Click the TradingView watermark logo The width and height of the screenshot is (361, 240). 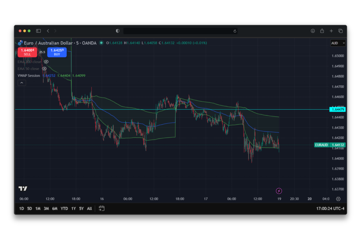click(23, 188)
